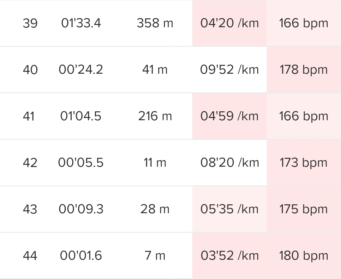The image size is (341, 279).
Task: Click the 00'24.2 lap time
Action: (81, 70)
